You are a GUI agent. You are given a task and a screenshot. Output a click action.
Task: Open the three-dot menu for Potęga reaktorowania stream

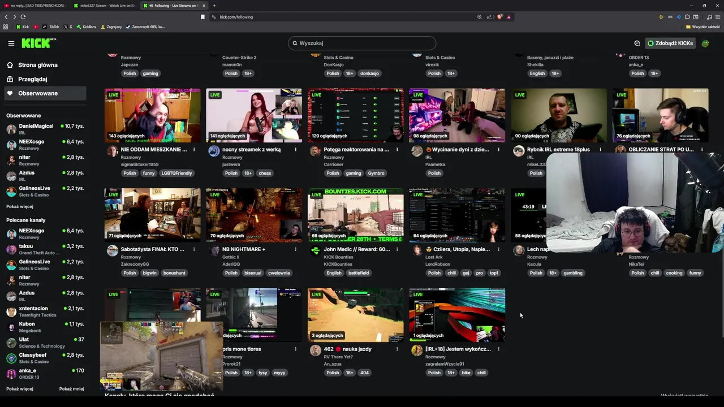pos(397,150)
